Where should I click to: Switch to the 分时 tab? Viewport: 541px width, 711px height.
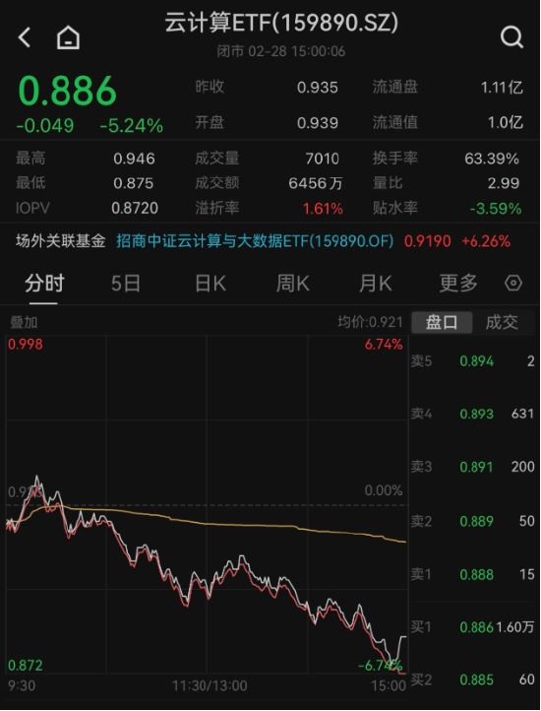44,284
